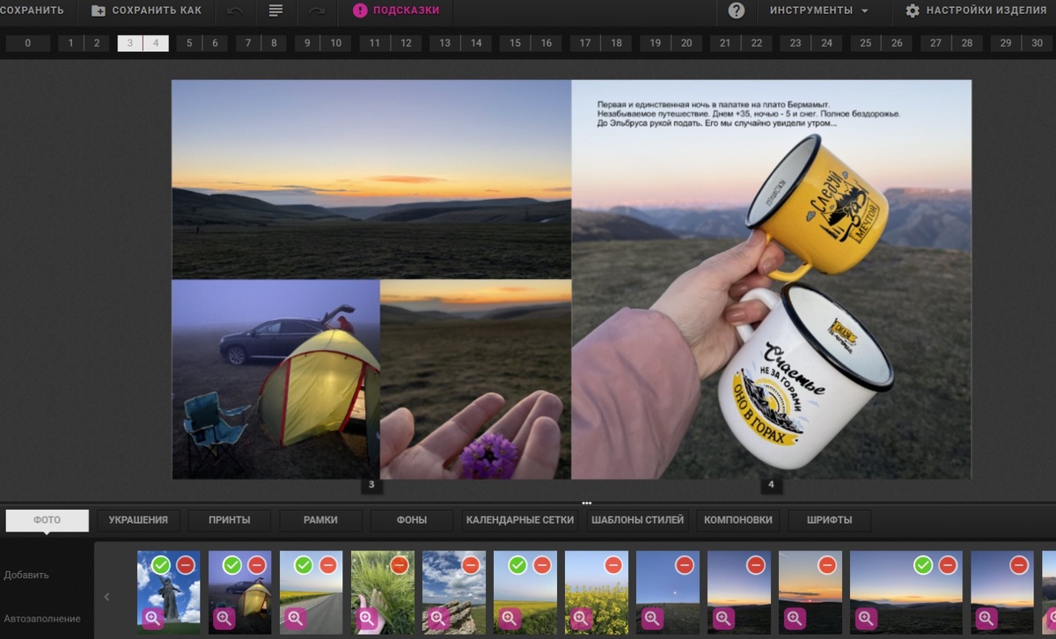Go to page 0 in the page navigator
Viewport: 1056px width, 639px height.
click(28, 43)
